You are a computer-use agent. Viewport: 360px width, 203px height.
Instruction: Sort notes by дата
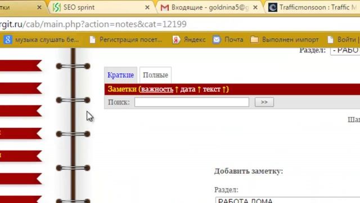(x=188, y=89)
